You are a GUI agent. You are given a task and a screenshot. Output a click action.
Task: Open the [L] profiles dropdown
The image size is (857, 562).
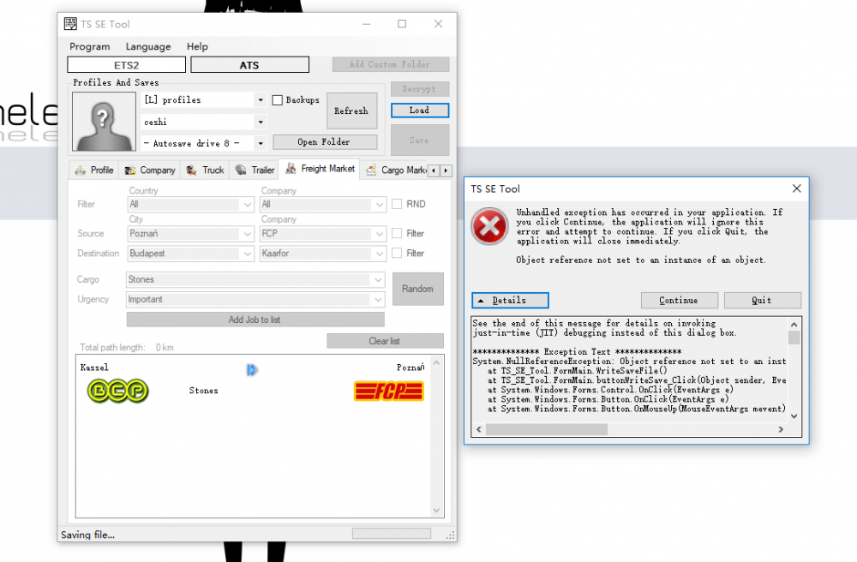tap(260, 100)
